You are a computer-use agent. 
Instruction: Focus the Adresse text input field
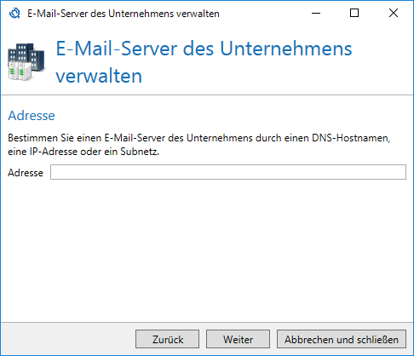228,172
